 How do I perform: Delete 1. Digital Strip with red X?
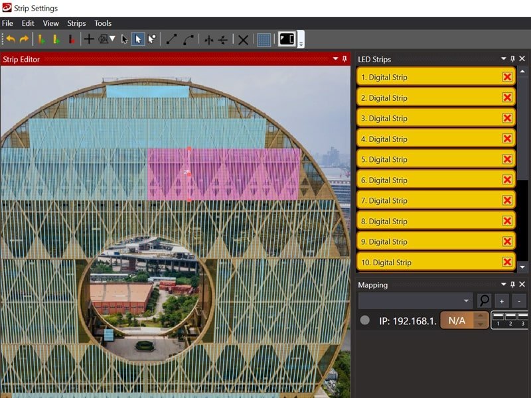[x=507, y=77]
